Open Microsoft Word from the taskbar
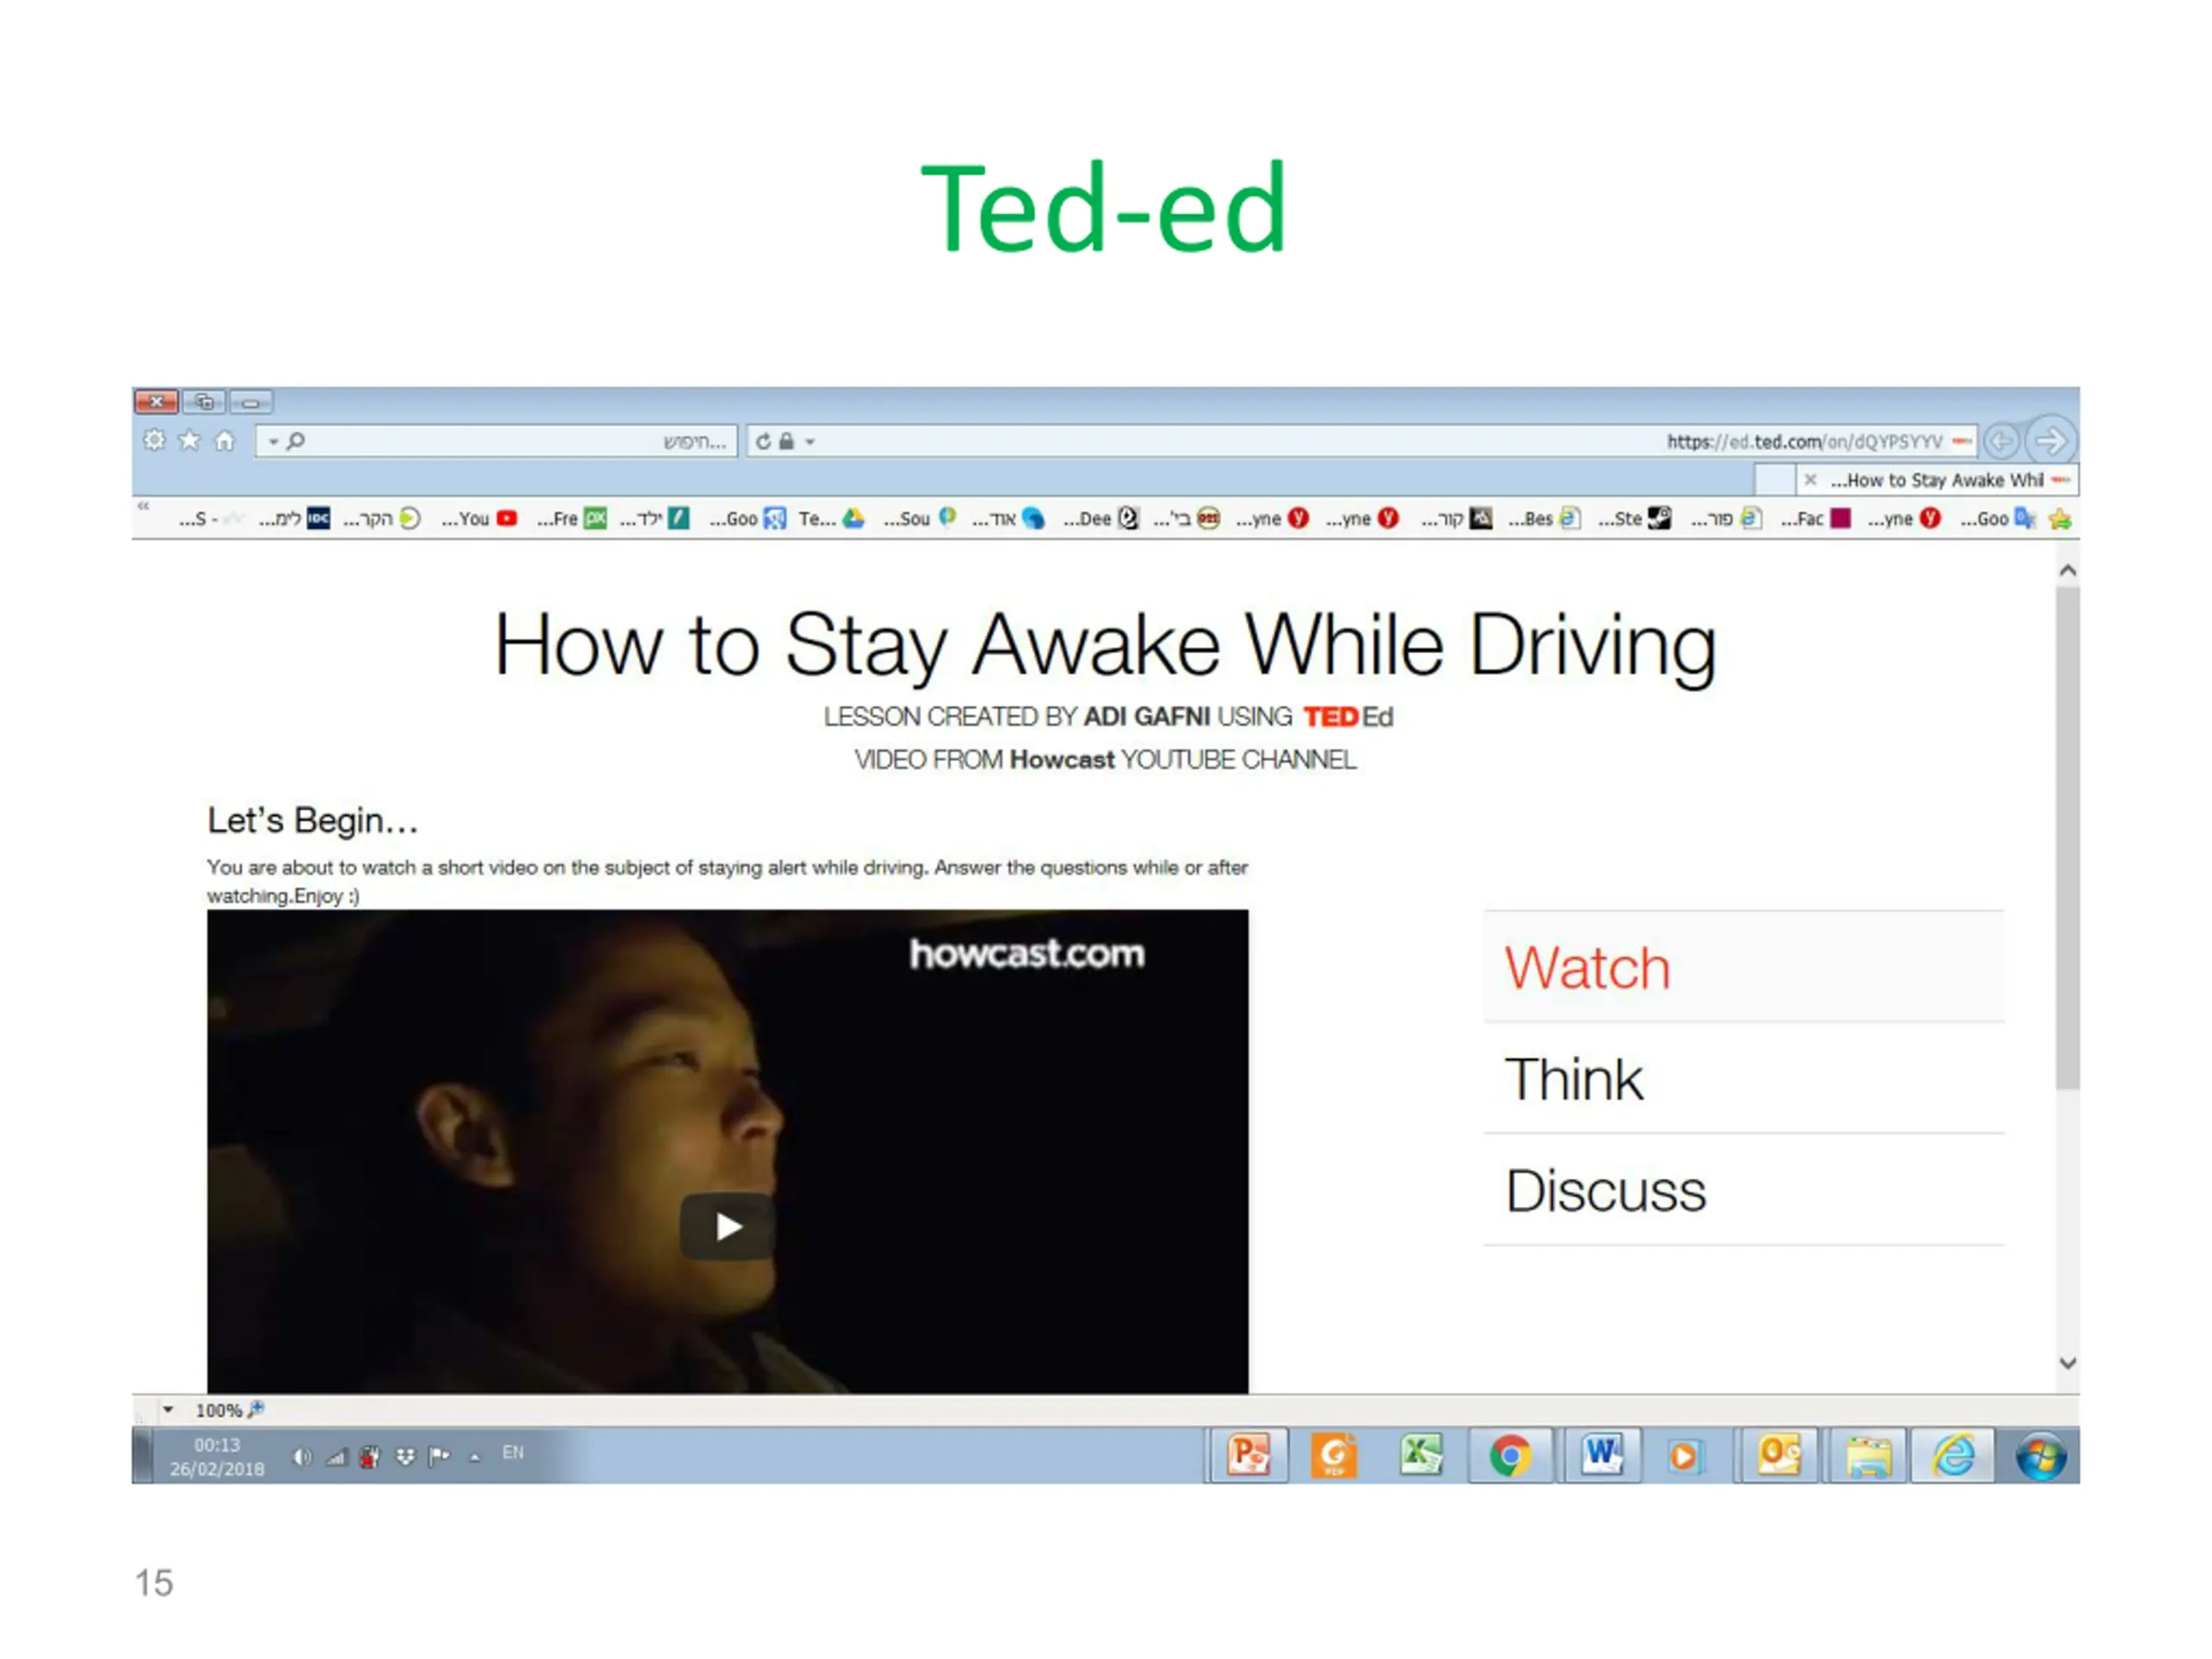 [1600, 1455]
